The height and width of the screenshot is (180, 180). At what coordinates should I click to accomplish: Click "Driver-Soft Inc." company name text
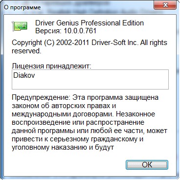[x=115, y=43]
